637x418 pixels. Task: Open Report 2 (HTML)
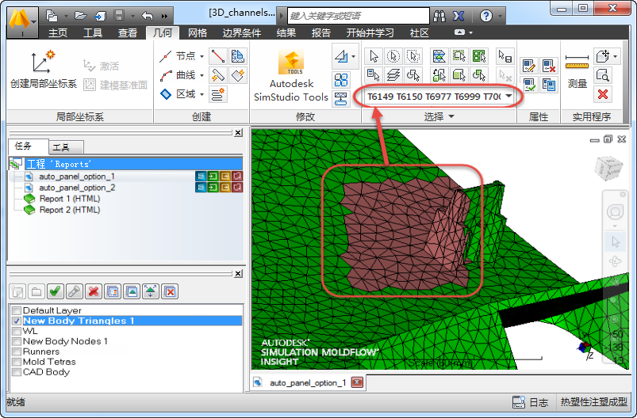[x=70, y=210]
